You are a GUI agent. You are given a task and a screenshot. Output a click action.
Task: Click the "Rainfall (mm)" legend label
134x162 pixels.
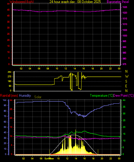(9, 96)
